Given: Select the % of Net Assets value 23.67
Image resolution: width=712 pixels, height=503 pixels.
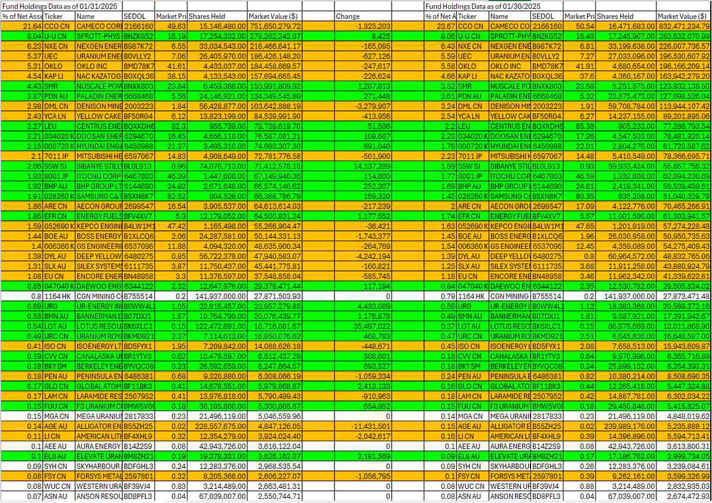Looking at the screenshot, I should [440, 27].
